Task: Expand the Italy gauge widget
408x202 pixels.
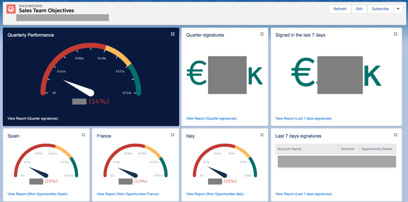Action: (x=262, y=135)
